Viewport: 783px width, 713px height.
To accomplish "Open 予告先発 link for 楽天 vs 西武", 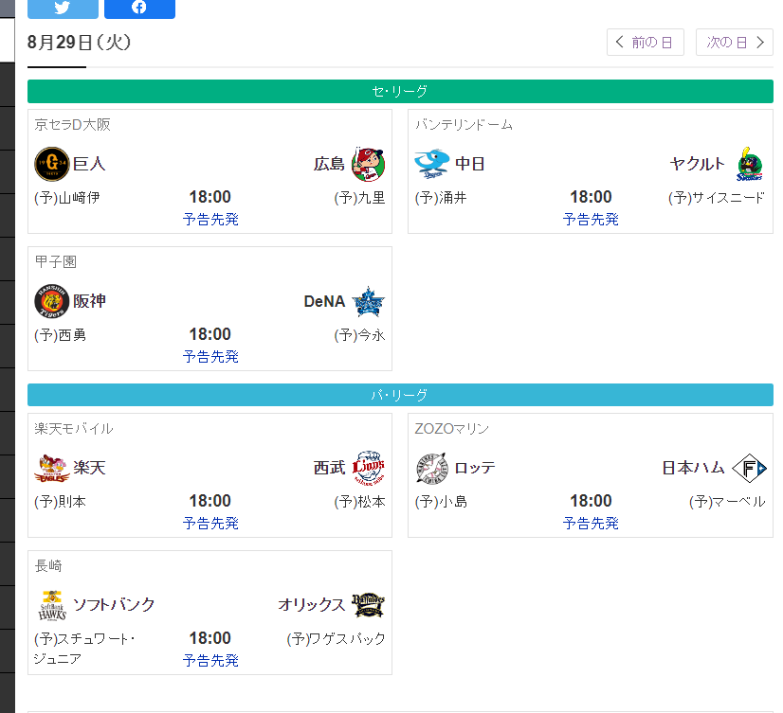I will pyautogui.click(x=210, y=523).
